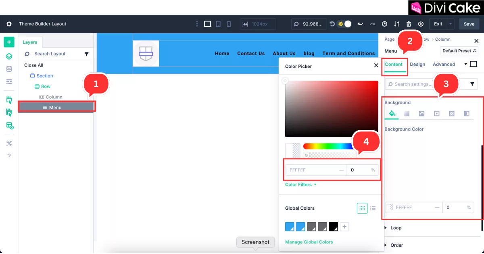Open the Layers sidebar icon

(9, 56)
